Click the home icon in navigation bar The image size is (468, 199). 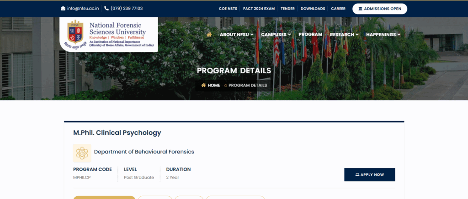pos(209,35)
